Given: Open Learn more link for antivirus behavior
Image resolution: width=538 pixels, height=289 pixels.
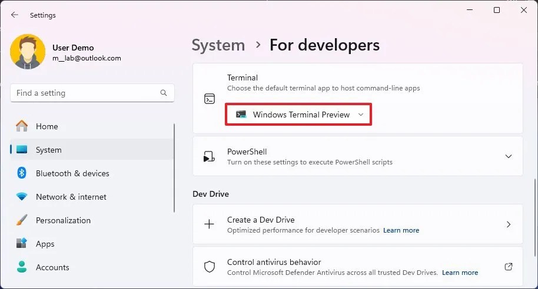Looking at the screenshot, I should [460, 273].
